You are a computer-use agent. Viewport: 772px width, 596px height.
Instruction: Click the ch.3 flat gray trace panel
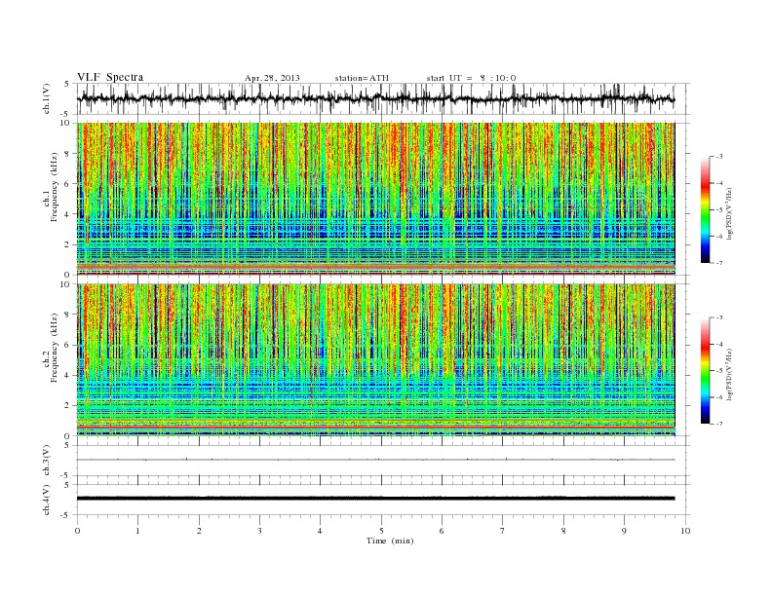click(x=382, y=461)
